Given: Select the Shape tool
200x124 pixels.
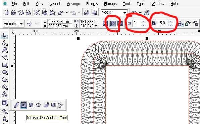Looking at the screenshot, I should [x=4, y=43].
